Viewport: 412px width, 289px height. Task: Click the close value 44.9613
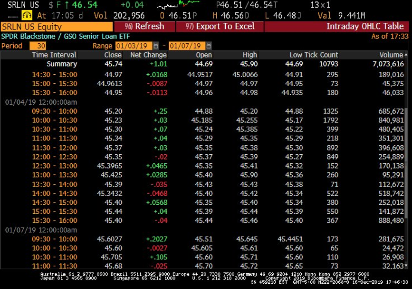(x=110, y=84)
